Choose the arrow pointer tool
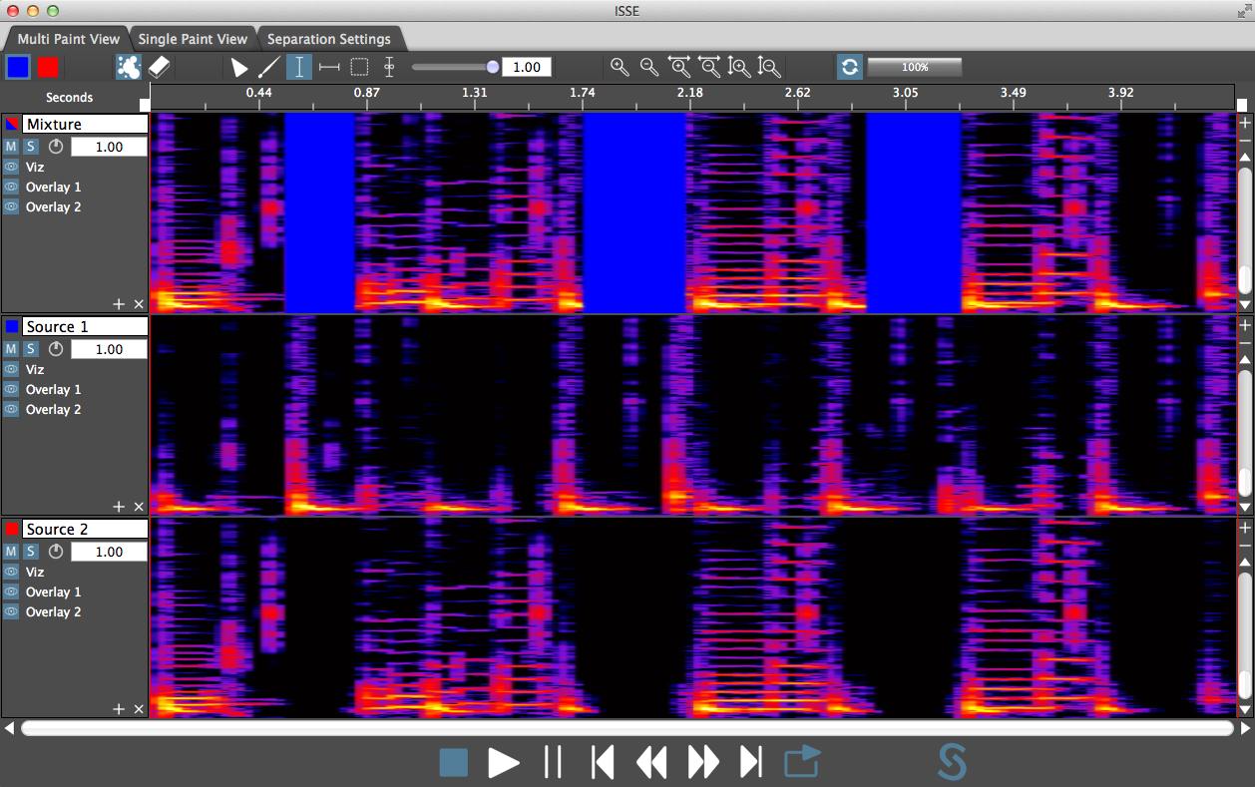This screenshot has width=1255, height=787. (x=239, y=67)
